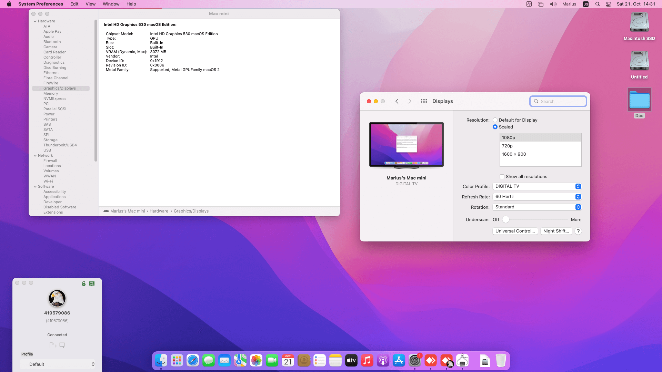Click the System Information sidebar scrollbar

coord(96,90)
